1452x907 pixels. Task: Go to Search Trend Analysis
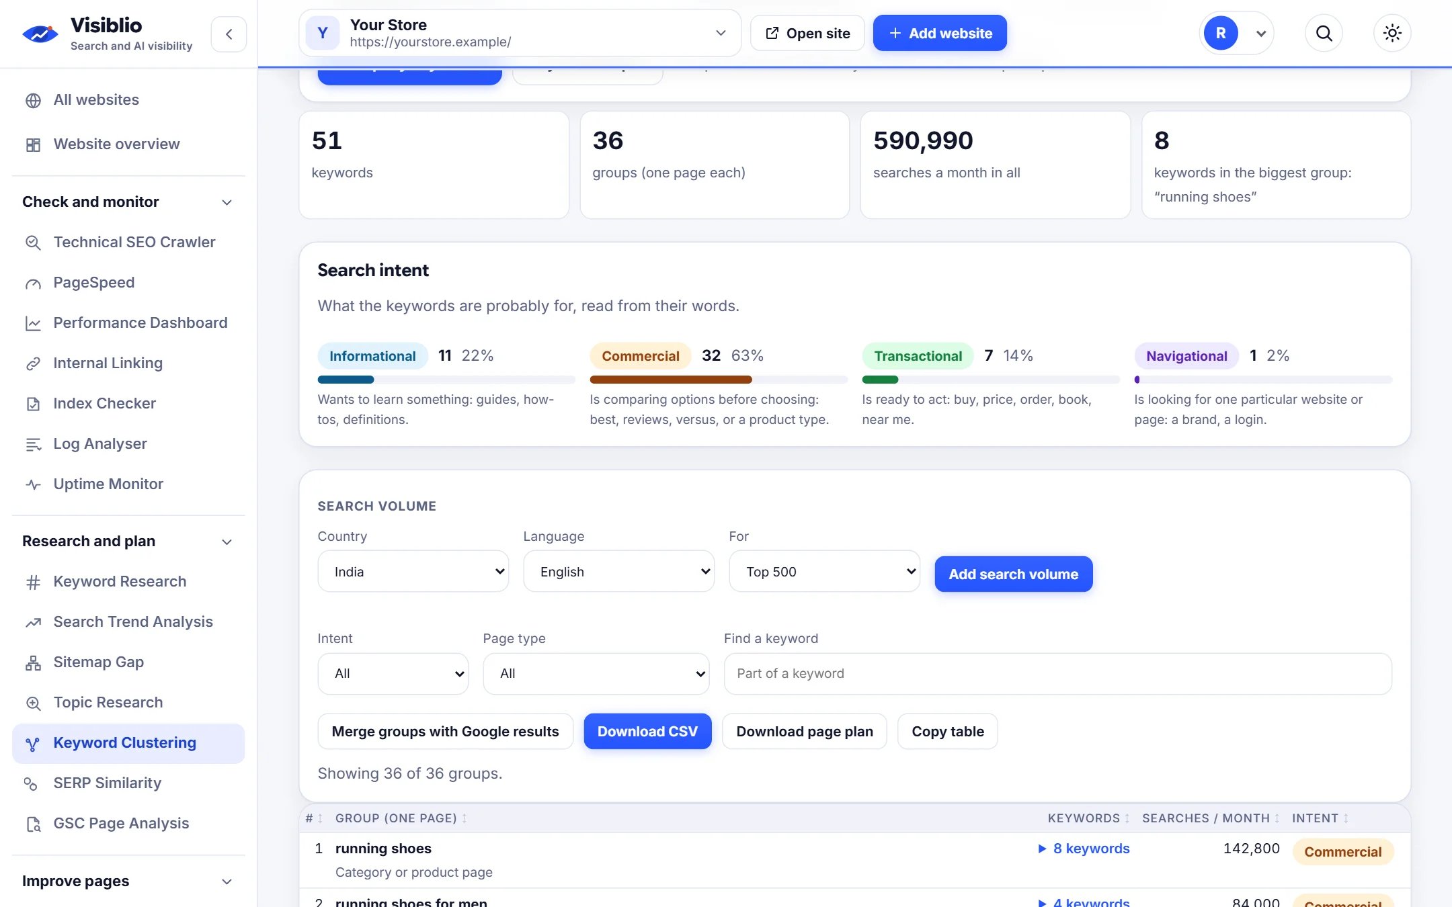coord(128,622)
